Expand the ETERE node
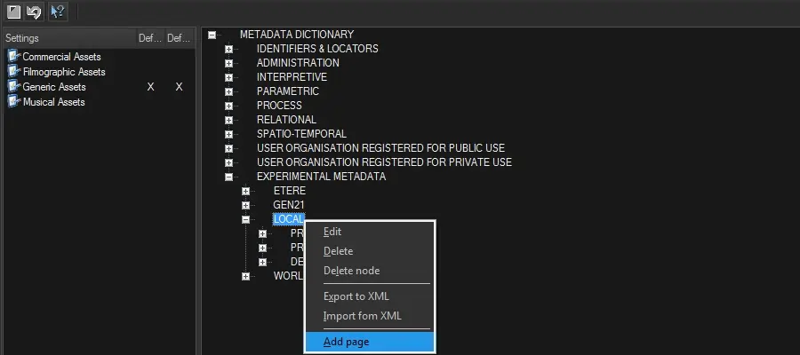This screenshot has height=355, width=800. (246, 191)
